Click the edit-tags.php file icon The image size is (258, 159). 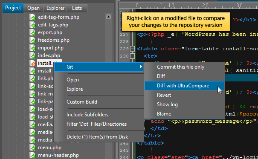click(x=32, y=25)
